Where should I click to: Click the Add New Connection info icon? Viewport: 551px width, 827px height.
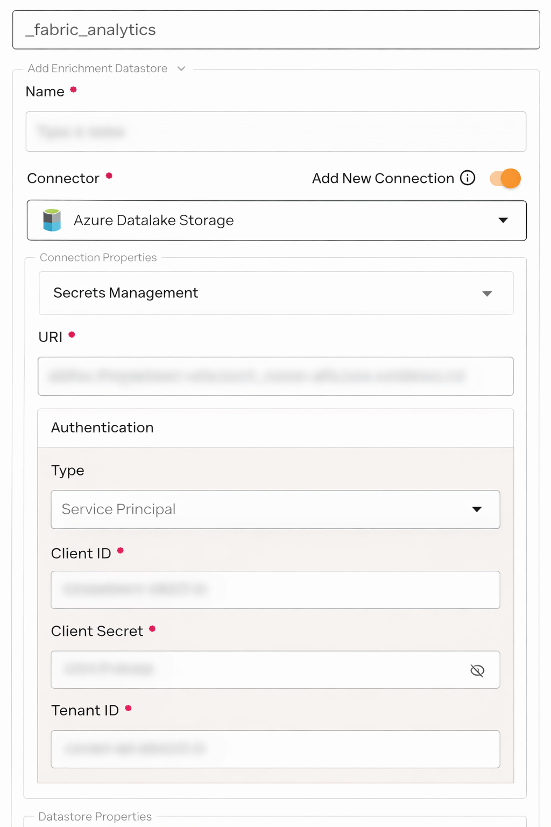click(x=468, y=178)
